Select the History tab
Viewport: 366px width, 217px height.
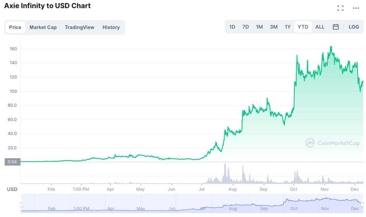pyautogui.click(x=111, y=27)
